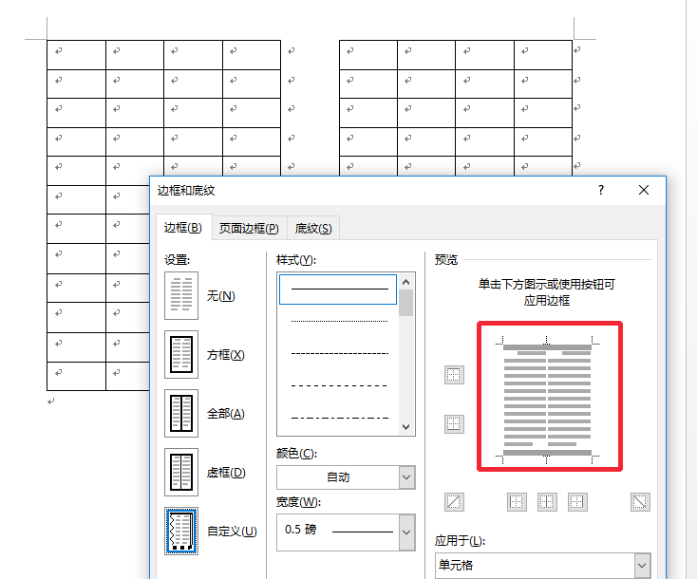The width and height of the screenshot is (697, 579).
Task: Choose the dash-dot line style
Action: [339, 419]
